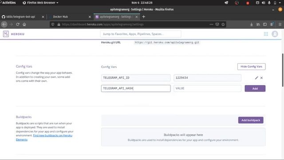284x160 pixels.
Task: Open the Firefox account icon
Action: pyautogui.click(x=272, y=24)
